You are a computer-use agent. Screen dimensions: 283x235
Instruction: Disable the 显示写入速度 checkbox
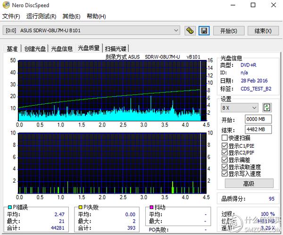coord(225,174)
